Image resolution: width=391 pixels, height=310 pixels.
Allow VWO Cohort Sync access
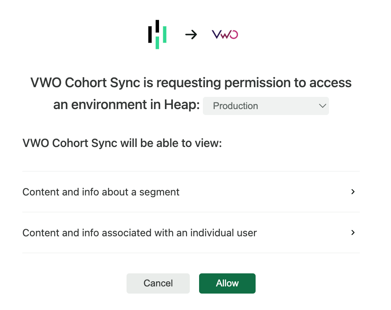tap(227, 283)
